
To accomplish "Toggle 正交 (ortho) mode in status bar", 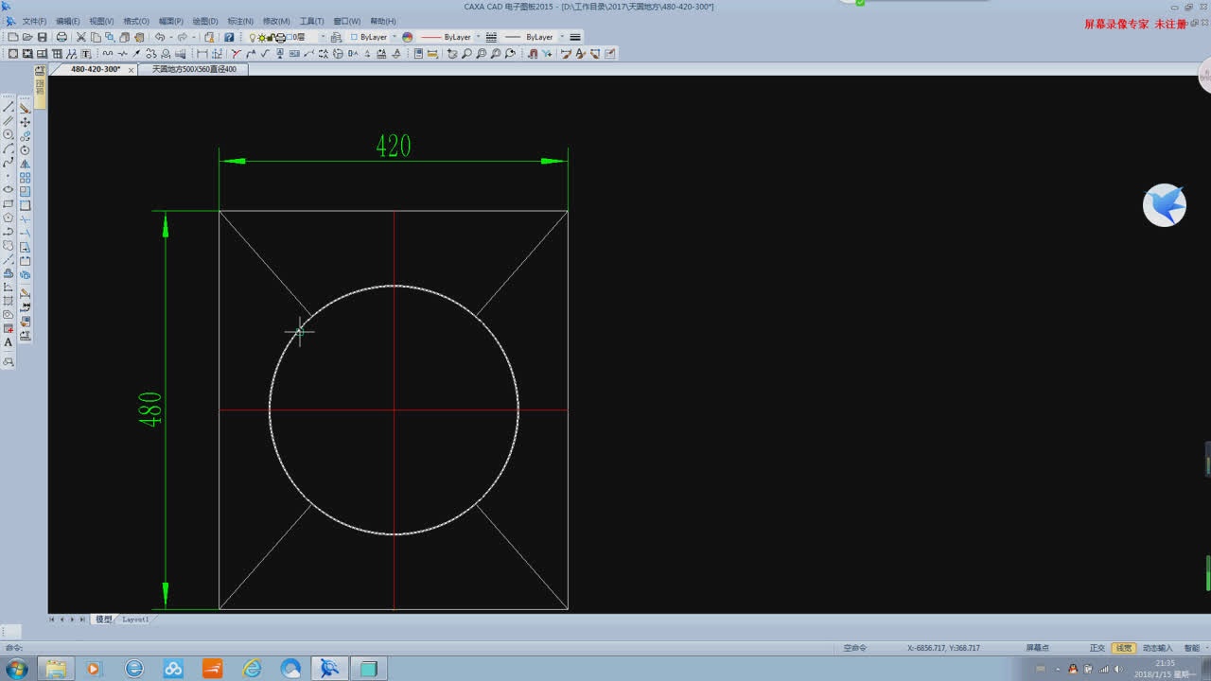I will 1097,648.
